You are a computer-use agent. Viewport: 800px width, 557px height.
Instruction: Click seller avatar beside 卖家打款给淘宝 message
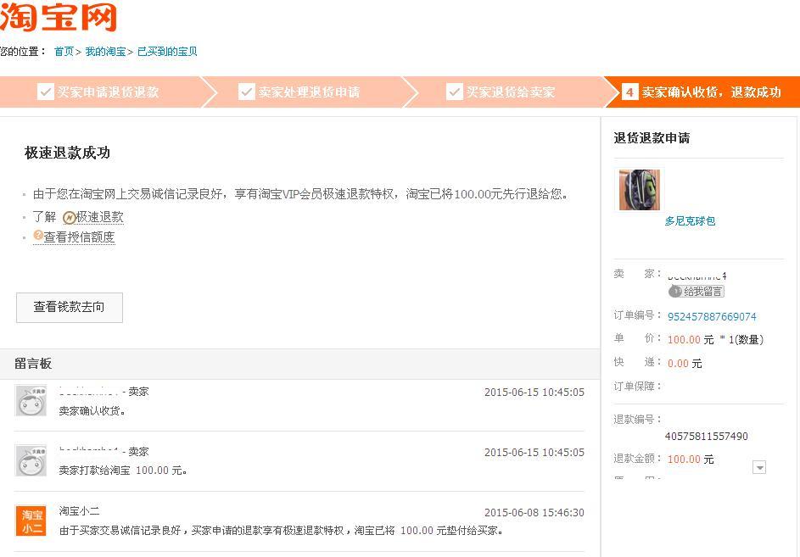[x=31, y=460]
